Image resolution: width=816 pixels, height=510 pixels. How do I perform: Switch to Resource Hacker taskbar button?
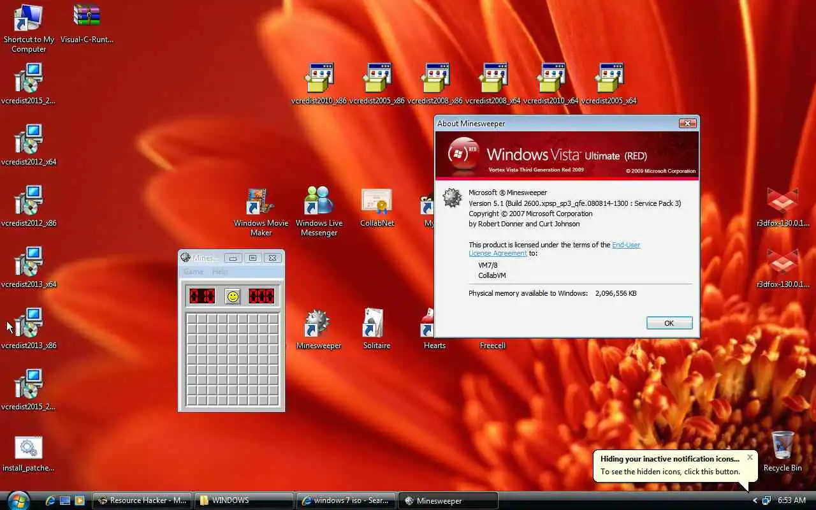[x=142, y=500]
